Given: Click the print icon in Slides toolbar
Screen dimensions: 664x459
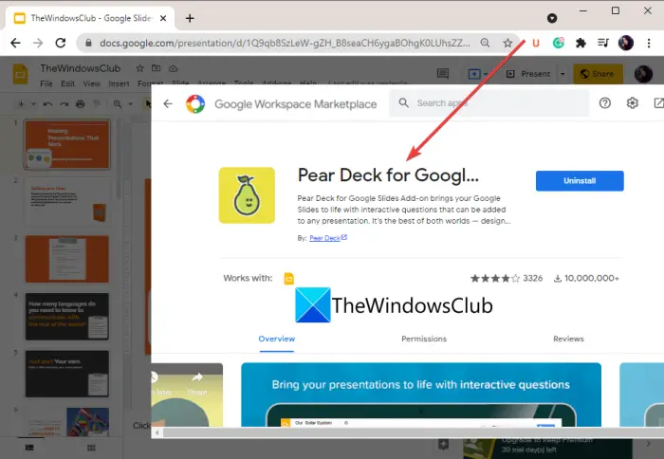Looking at the screenshot, I should click(x=80, y=103).
